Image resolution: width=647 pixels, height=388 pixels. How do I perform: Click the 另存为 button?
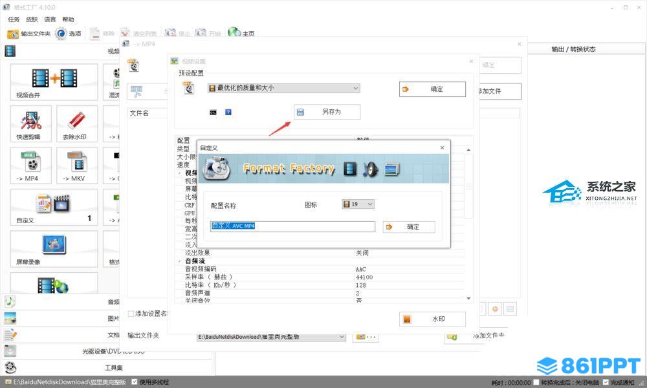[327, 112]
